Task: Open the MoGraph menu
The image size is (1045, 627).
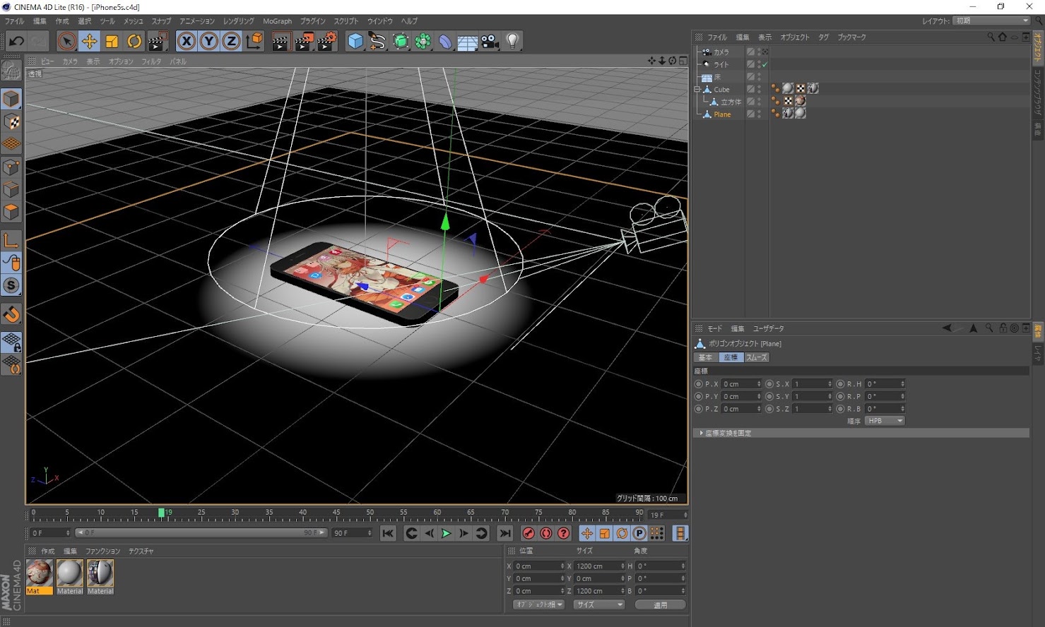Action: (277, 21)
